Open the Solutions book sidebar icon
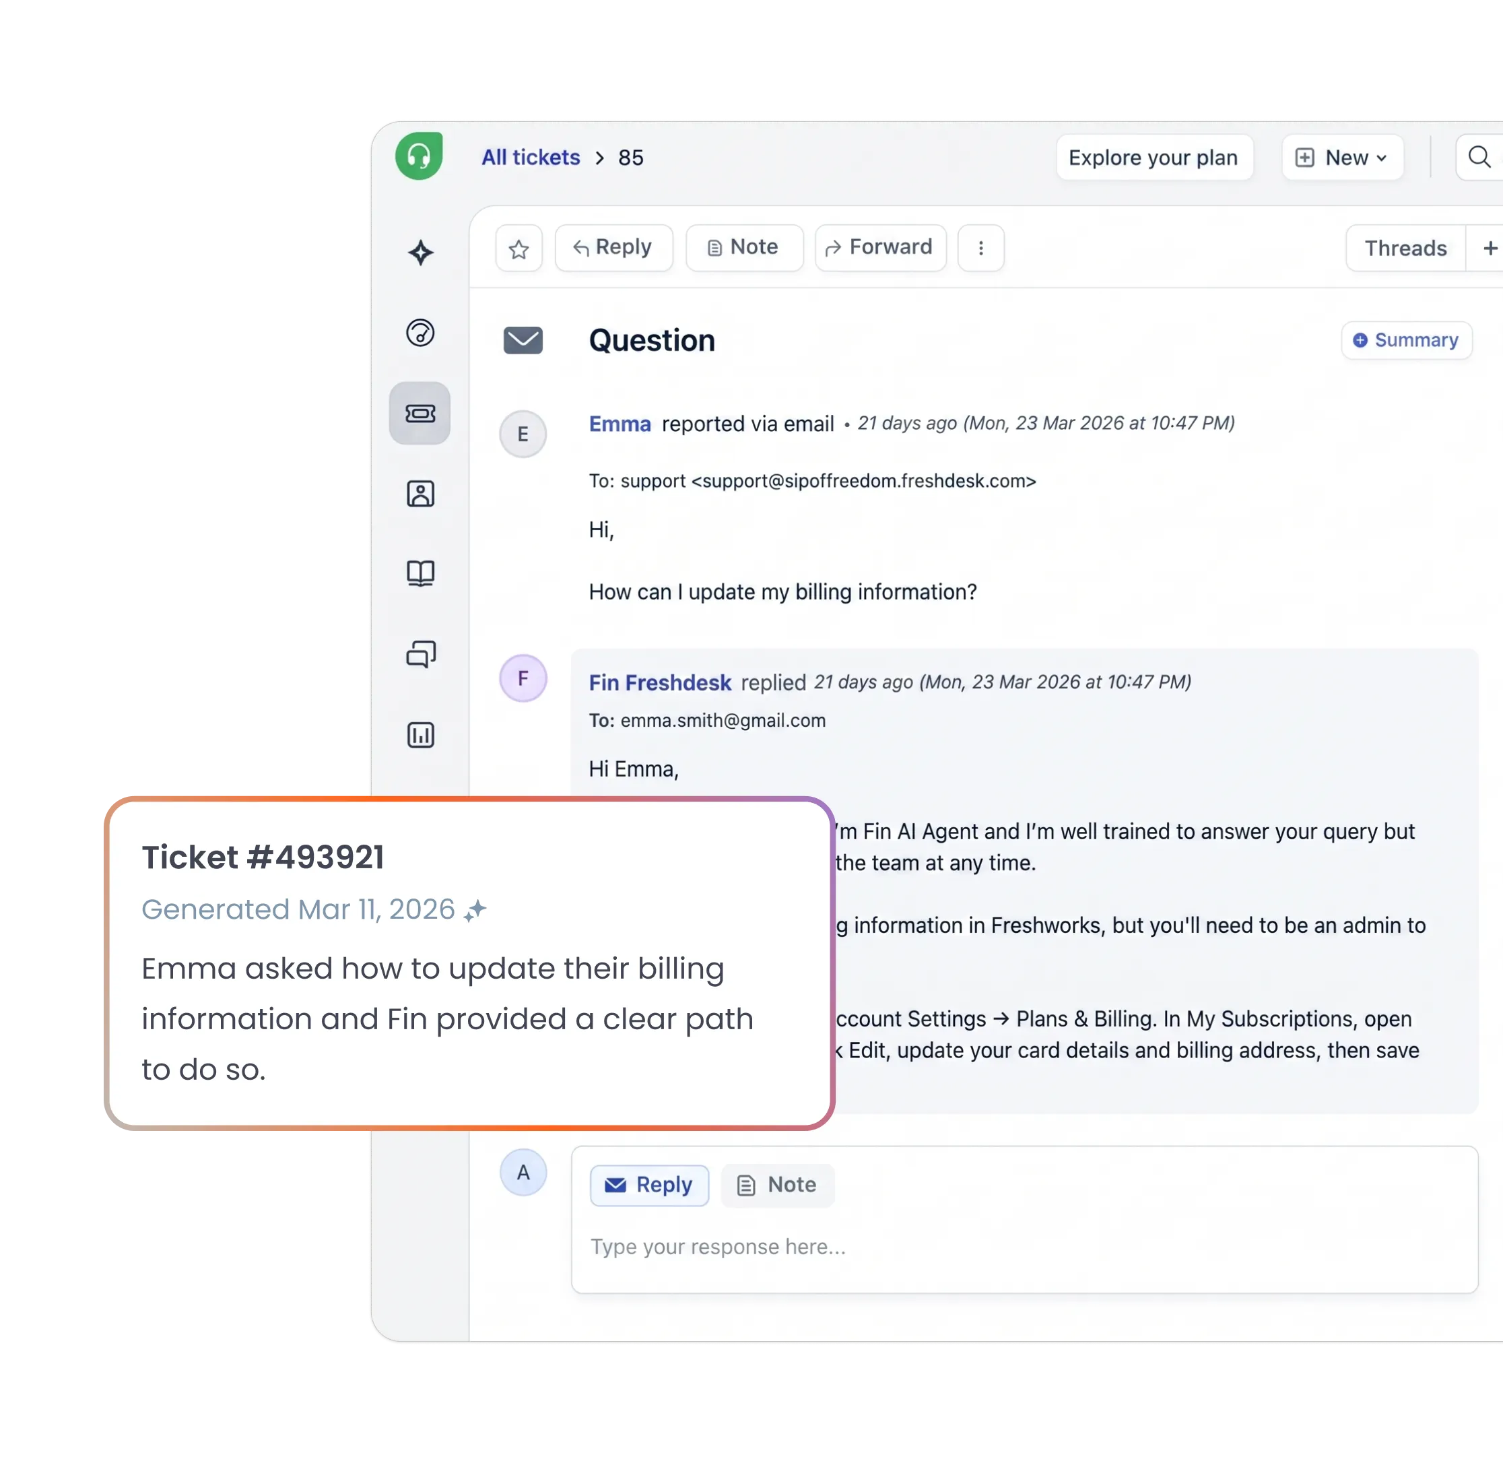Screen dimensions: 1503x1463 point(420,573)
